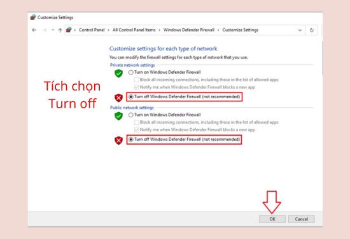Click the expander before Control Panel breadcrumb

[75, 30]
